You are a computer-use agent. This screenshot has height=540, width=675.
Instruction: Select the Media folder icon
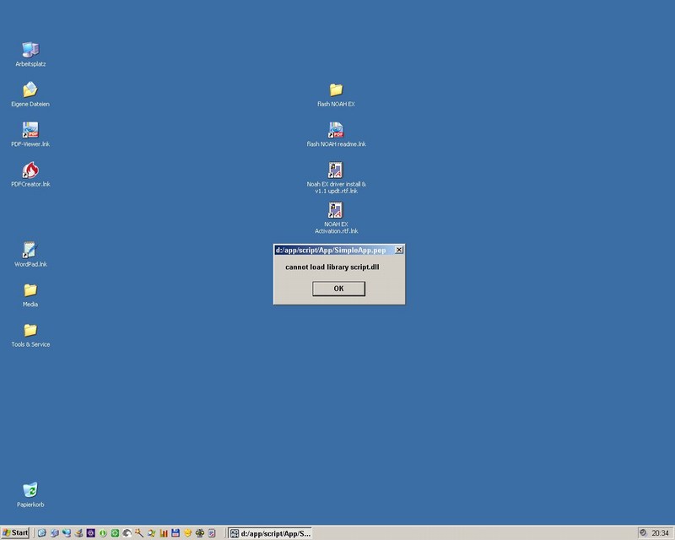coord(30,294)
